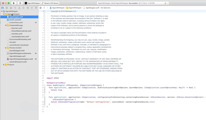Click the build warning indicator

pyautogui.click(x=166, y=3)
